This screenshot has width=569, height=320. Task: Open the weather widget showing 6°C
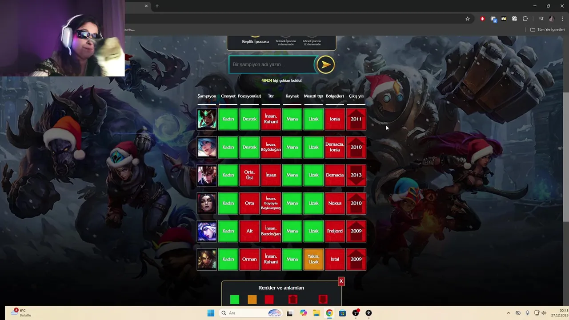click(x=21, y=312)
